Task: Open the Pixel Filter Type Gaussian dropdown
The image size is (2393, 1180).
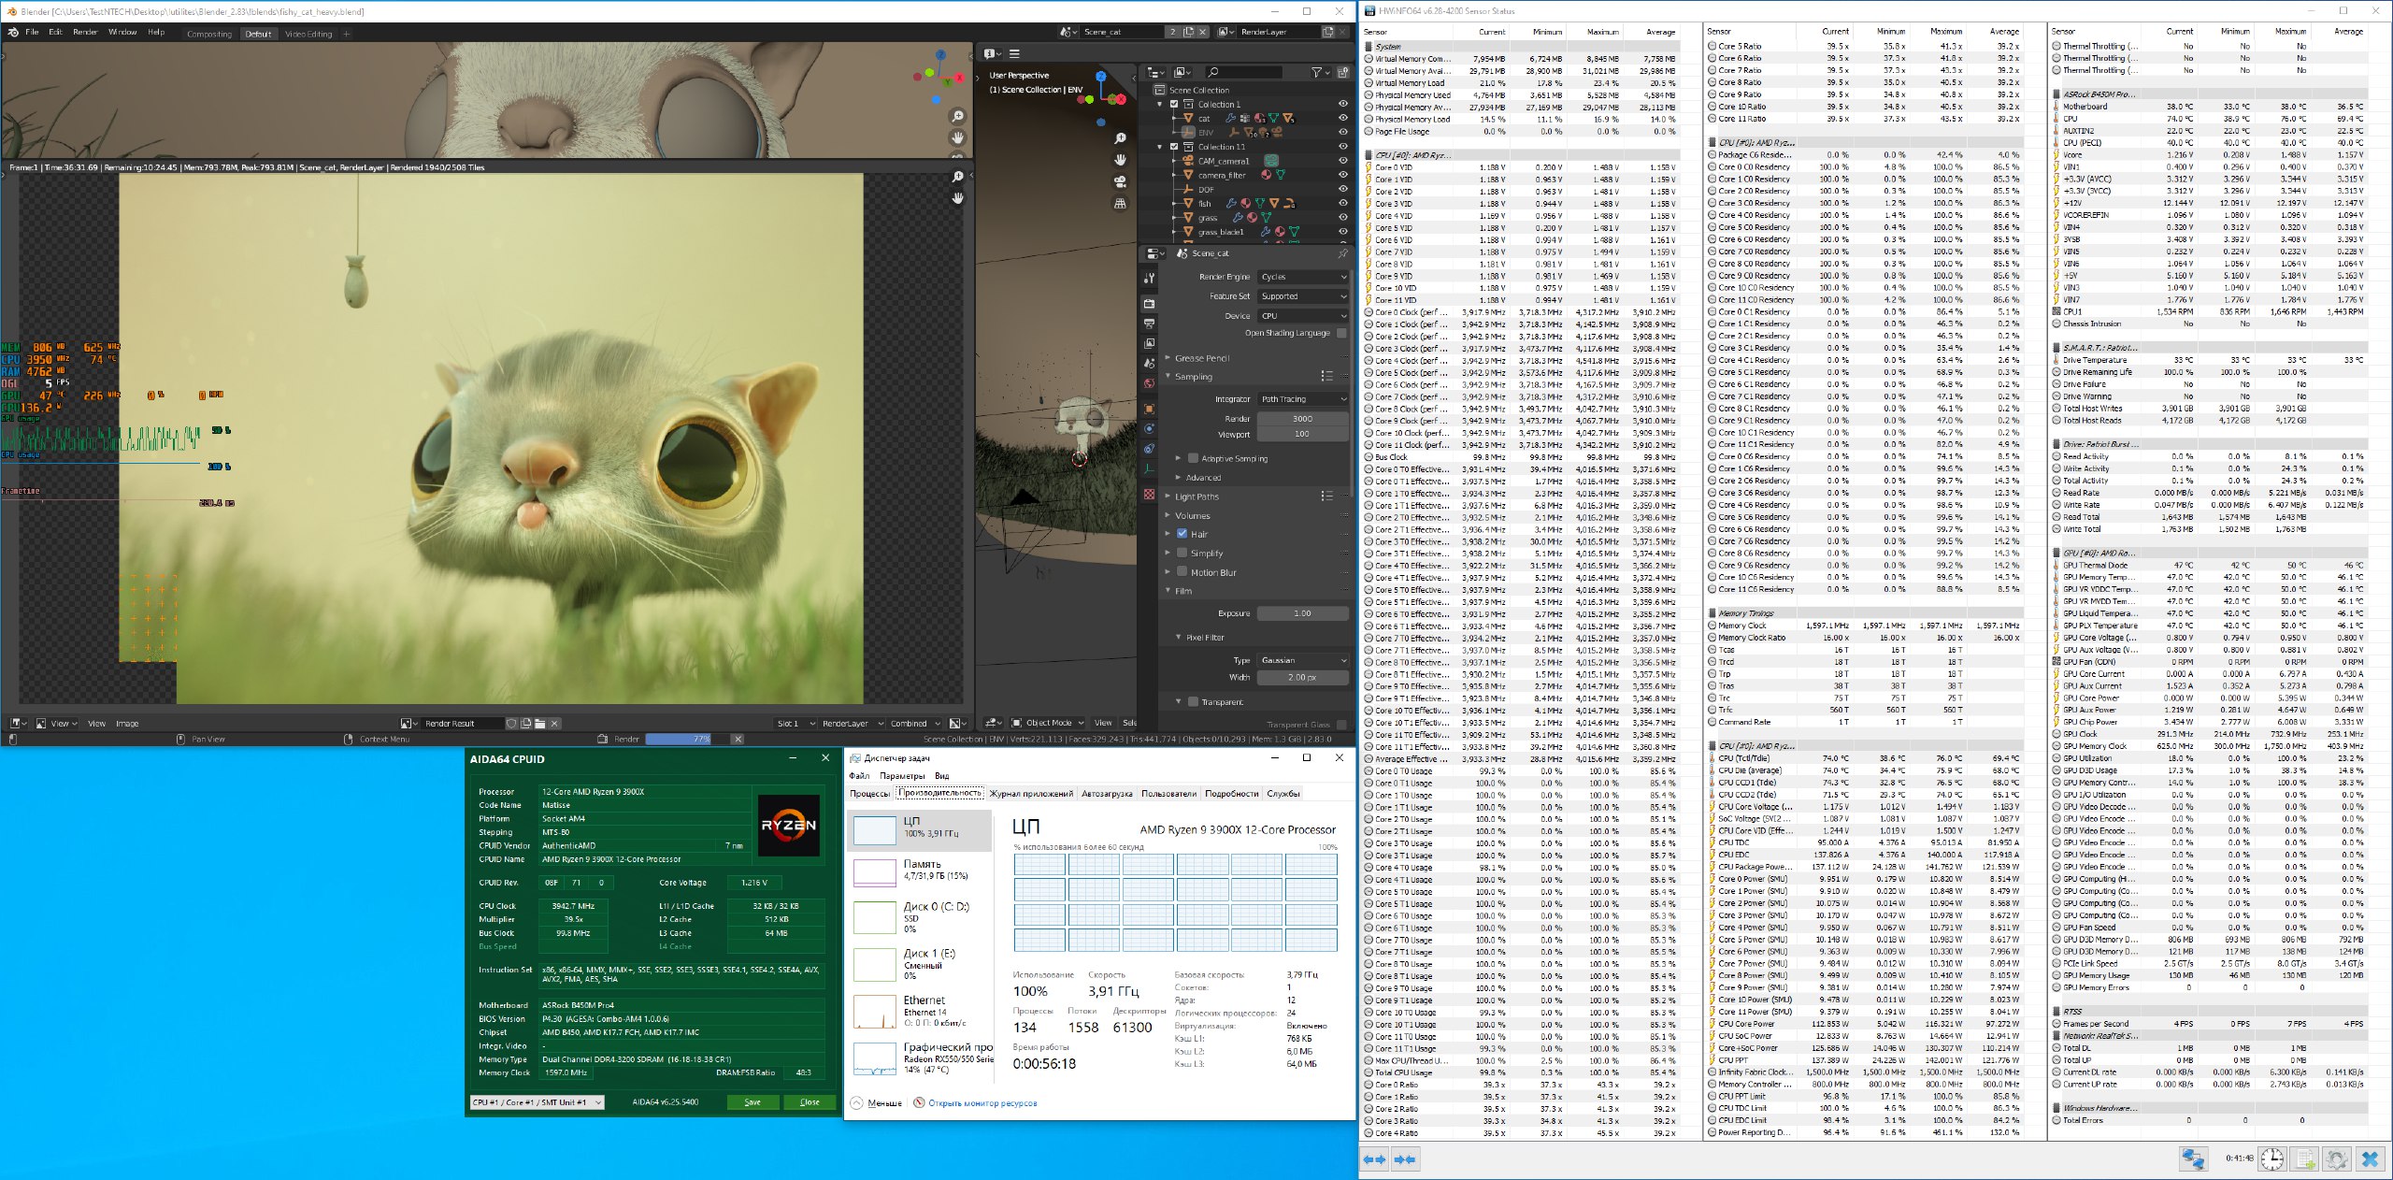Action: click(x=1303, y=660)
